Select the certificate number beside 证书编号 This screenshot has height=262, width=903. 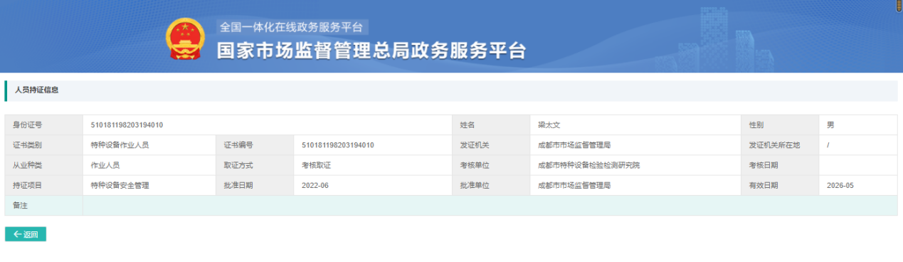tap(338, 145)
